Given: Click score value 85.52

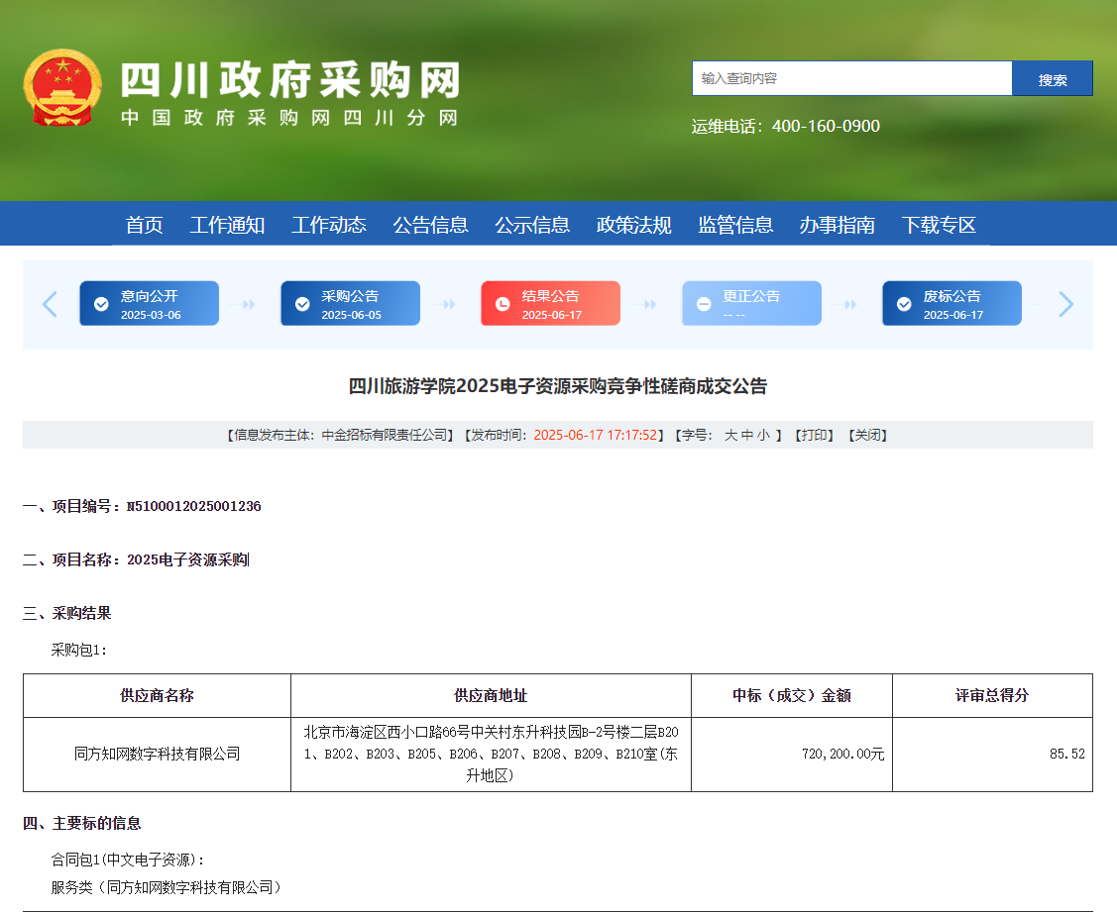Looking at the screenshot, I should [1067, 754].
